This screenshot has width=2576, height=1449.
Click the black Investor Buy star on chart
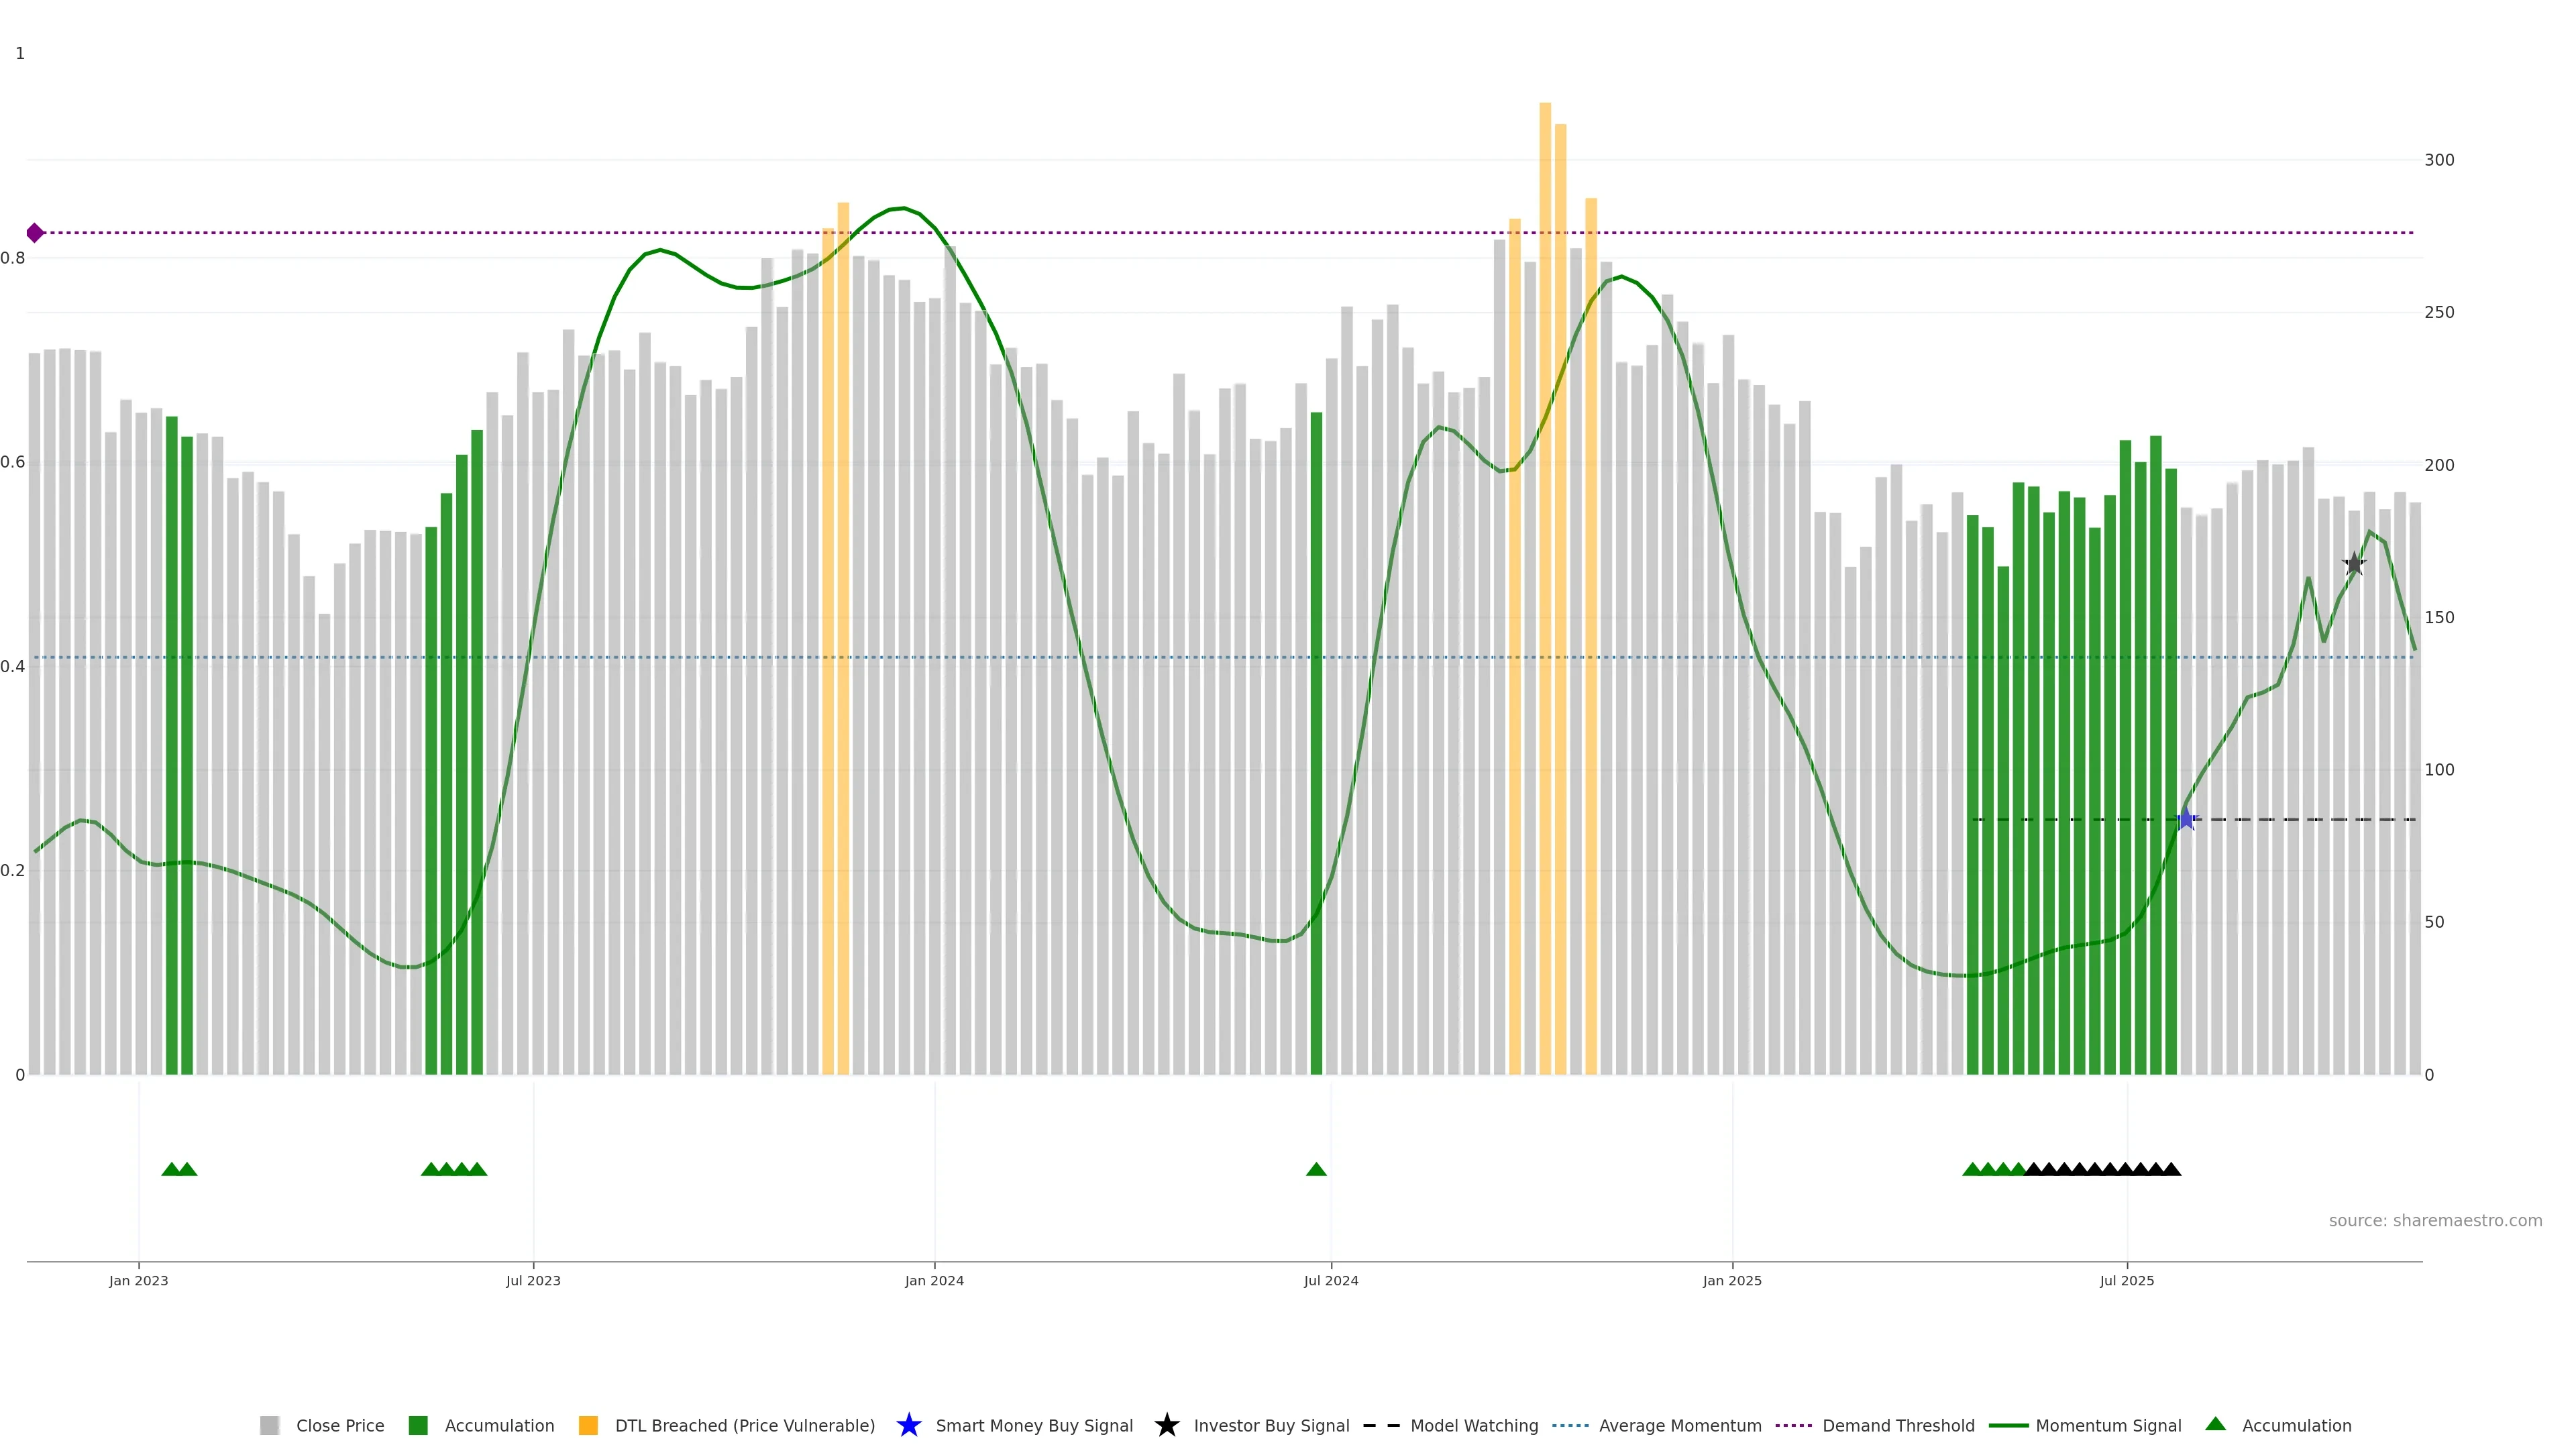pos(2354,564)
